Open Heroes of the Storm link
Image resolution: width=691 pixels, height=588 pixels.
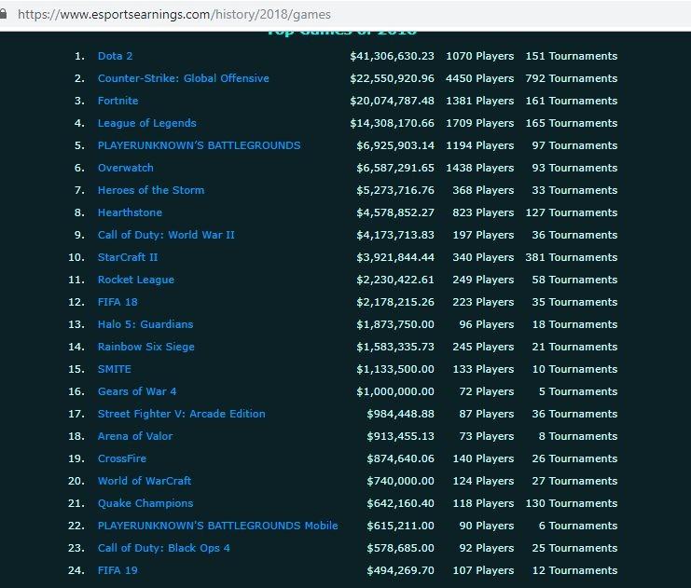[151, 190]
